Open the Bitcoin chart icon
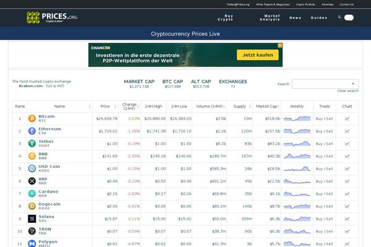Image resolution: width=371 pixels, height=247 pixels. [347, 119]
